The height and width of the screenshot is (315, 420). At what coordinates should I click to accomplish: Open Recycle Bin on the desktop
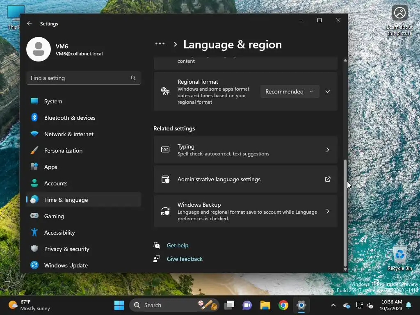point(399,258)
